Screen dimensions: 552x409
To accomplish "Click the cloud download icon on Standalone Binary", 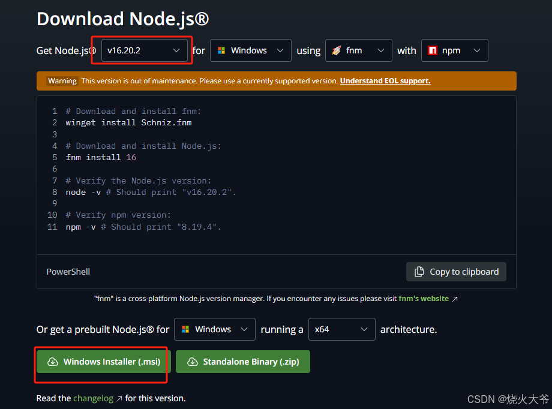I will click(x=192, y=362).
